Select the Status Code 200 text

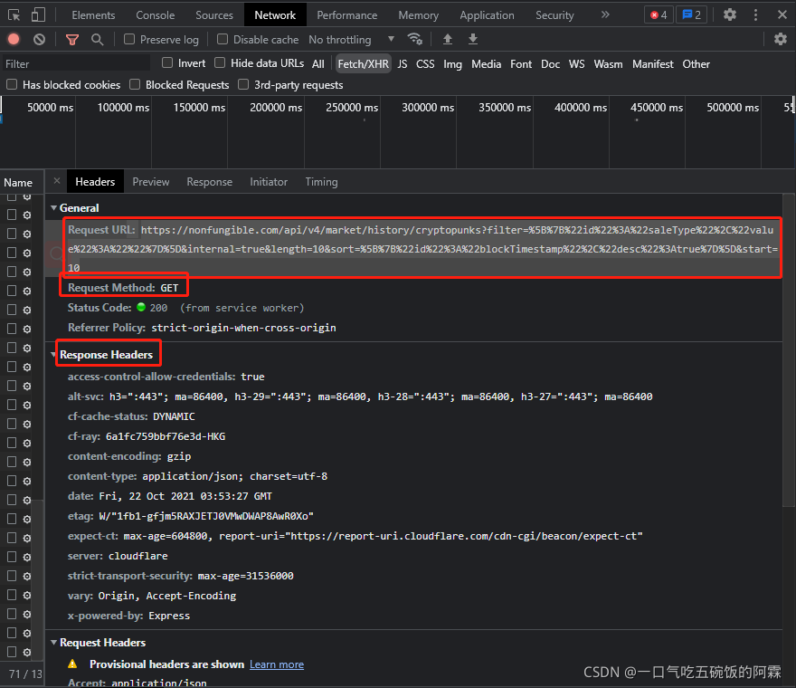tap(158, 308)
